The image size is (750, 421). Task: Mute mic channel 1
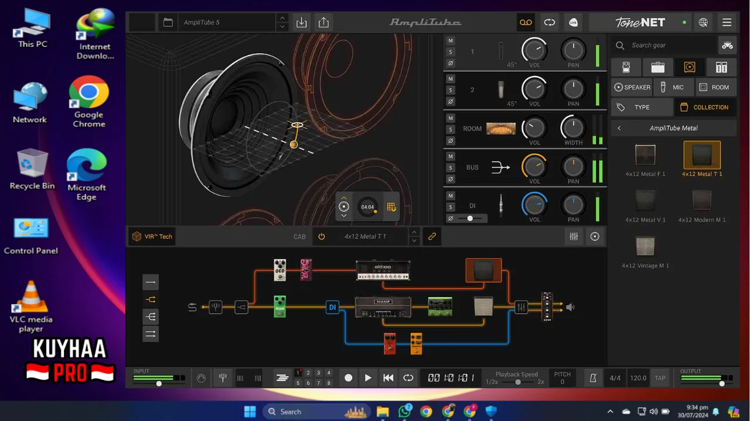click(x=451, y=40)
